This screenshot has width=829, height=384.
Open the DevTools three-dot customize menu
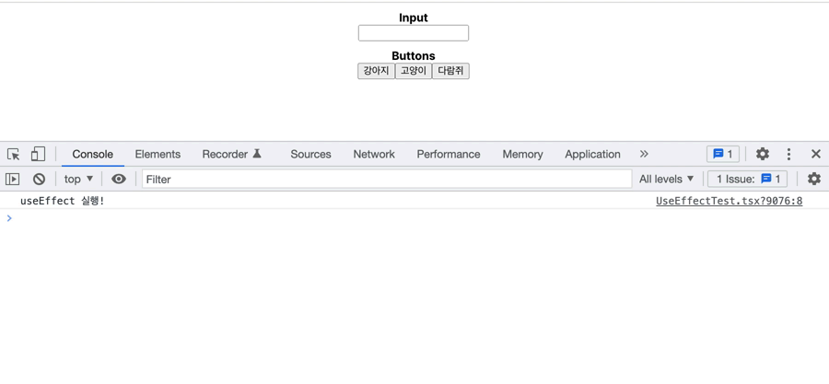(788, 155)
